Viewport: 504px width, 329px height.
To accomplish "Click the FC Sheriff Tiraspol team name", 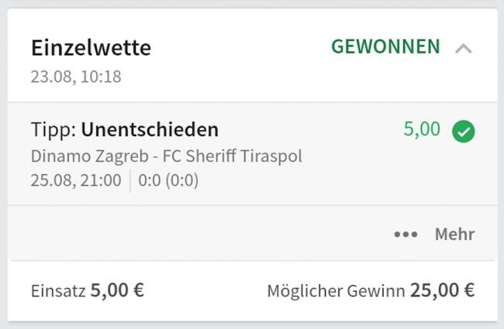I will (x=232, y=156).
